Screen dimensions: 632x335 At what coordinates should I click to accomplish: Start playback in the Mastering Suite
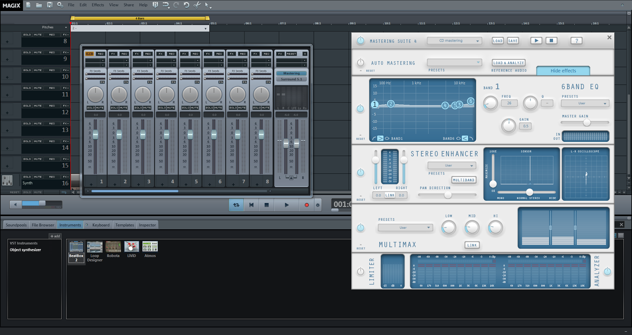536,40
